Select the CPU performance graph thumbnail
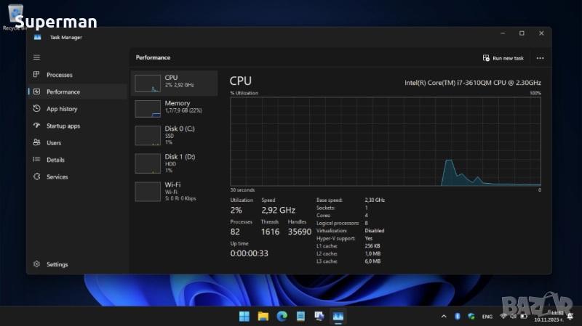The height and width of the screenshot is (326, 582). (x=148, y=83)
